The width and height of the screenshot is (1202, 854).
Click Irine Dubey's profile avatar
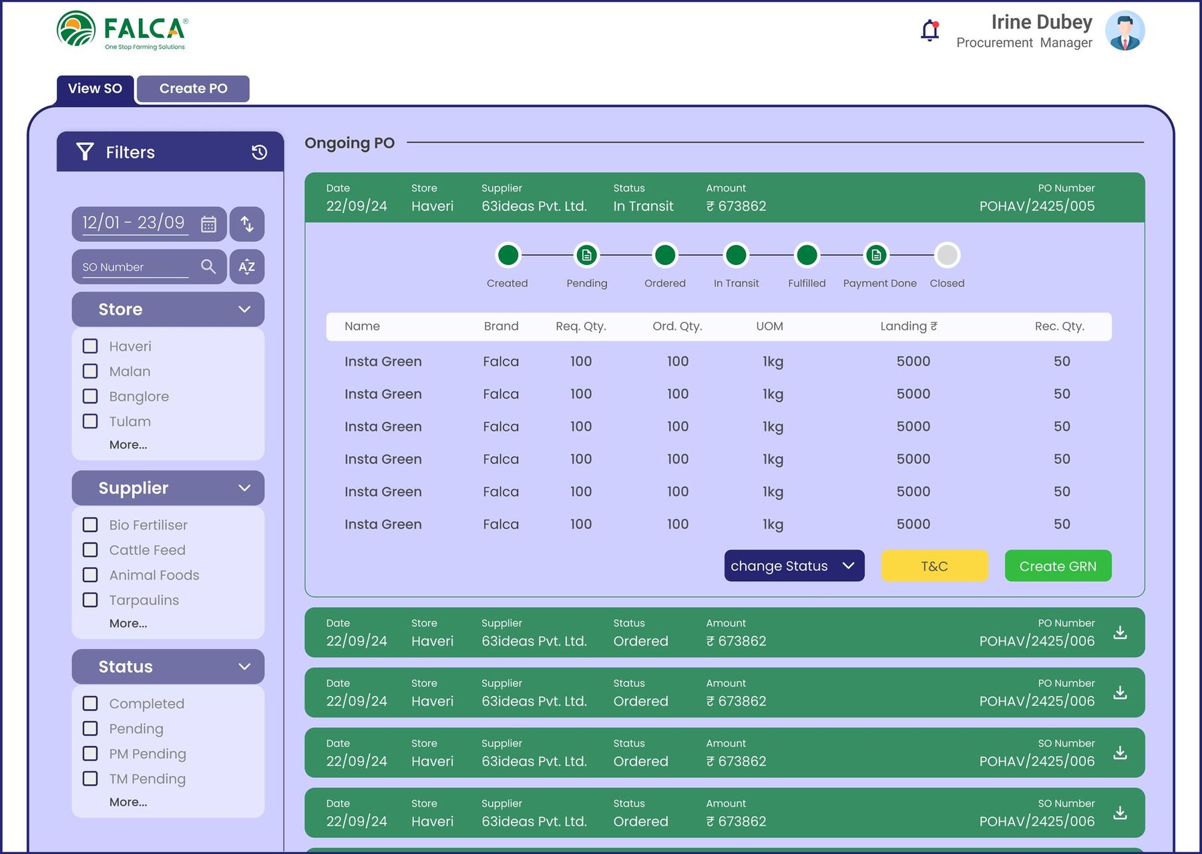click(x=1125, y=31)
